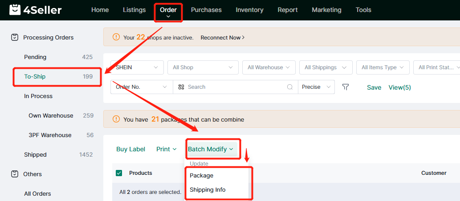Click the inactive shops warning icon
This screenshot has width=460, height=201.
click(116, 37)
